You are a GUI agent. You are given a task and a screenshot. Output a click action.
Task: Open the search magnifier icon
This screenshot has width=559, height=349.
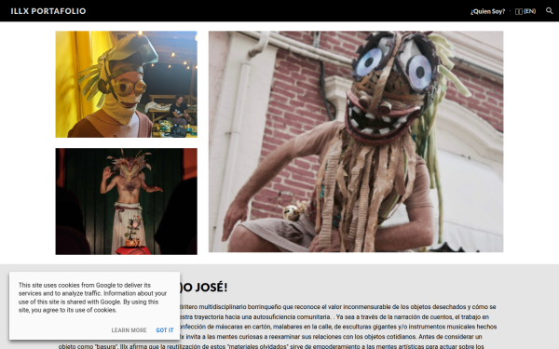click(x=550, y=10)
